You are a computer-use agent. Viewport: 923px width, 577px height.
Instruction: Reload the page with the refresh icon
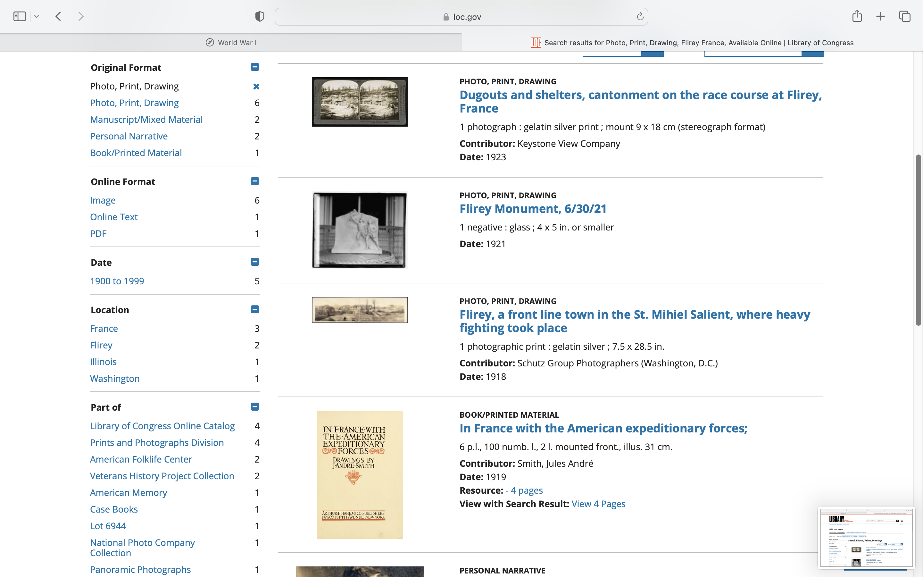(640, 16)
